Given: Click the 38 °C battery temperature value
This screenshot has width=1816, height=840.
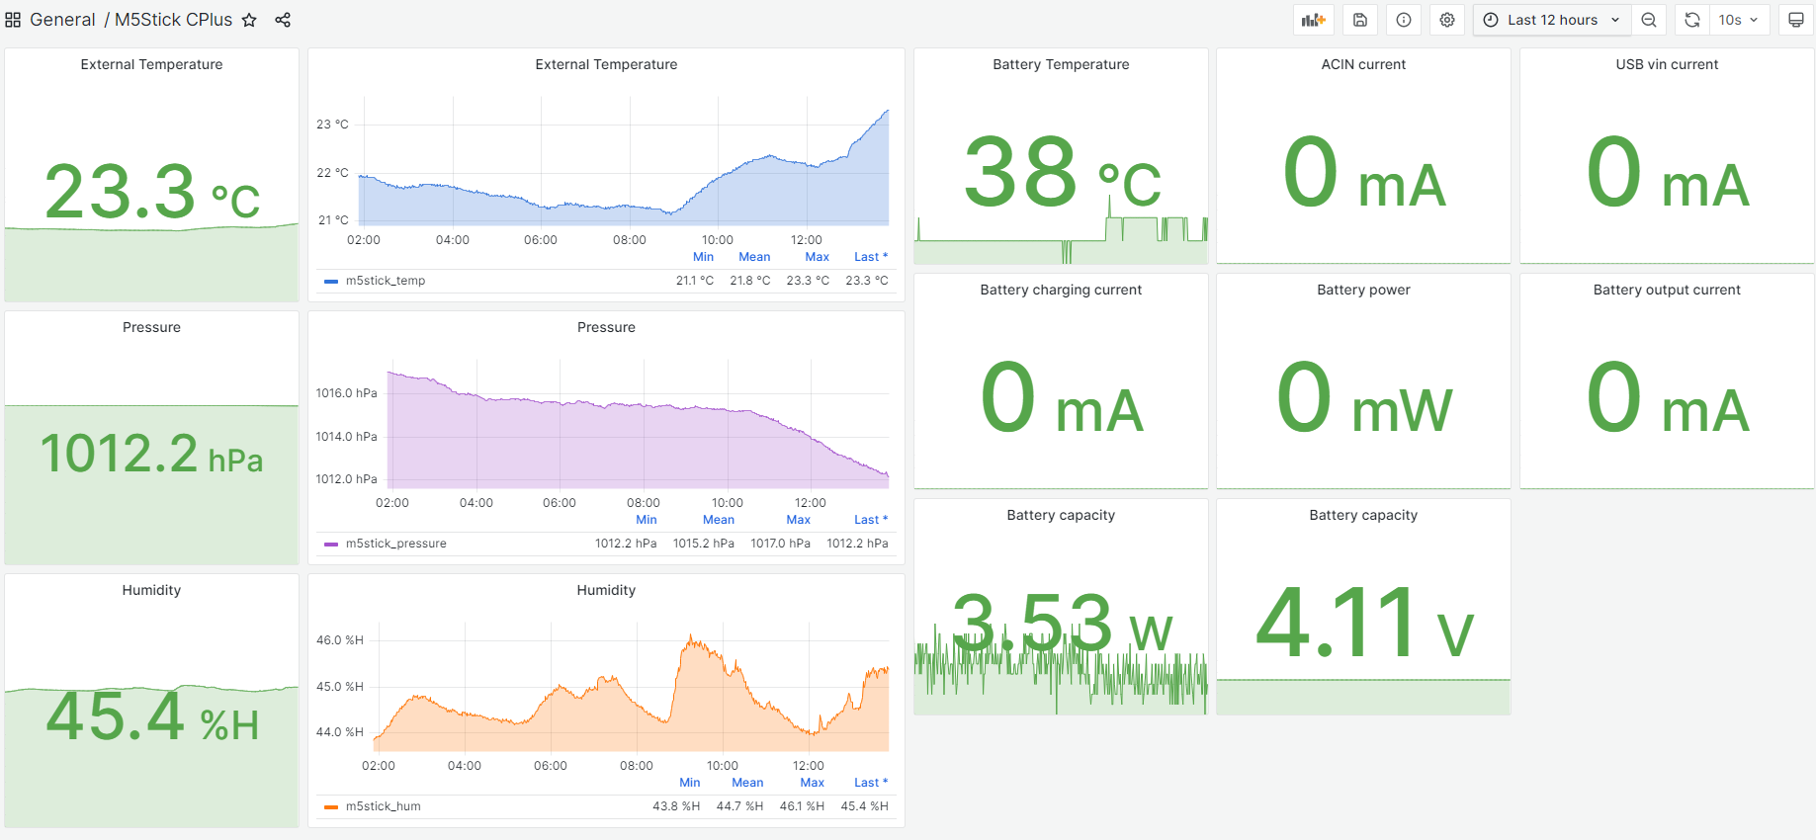Looking at the screenshot, I should 1062,173.
